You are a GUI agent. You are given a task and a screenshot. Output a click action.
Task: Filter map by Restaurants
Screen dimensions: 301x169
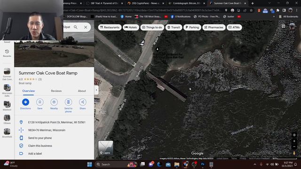point(110,27)
